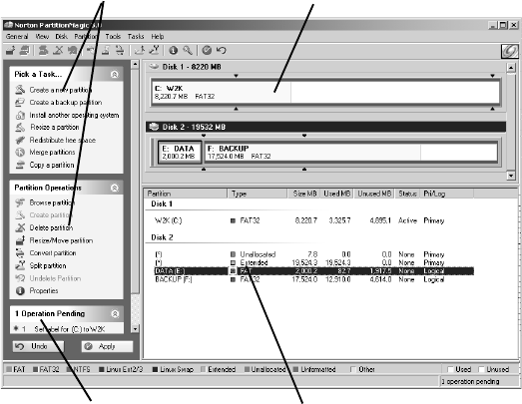
Task: Click the Merge partitions icon
Action: point(20,152)
